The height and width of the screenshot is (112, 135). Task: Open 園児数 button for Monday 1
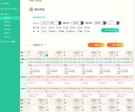pos(41,53)
